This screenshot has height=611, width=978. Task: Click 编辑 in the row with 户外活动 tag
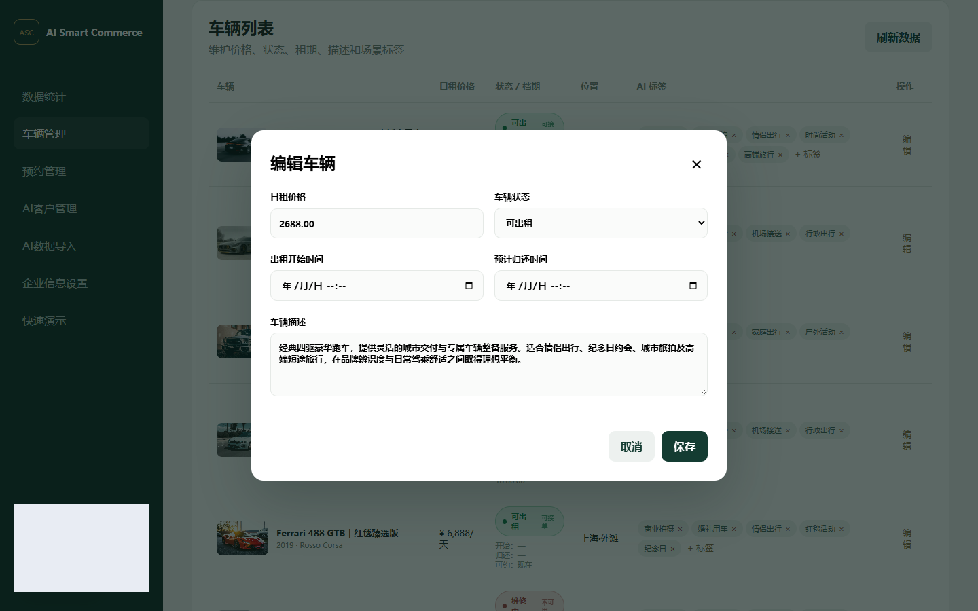907,341
